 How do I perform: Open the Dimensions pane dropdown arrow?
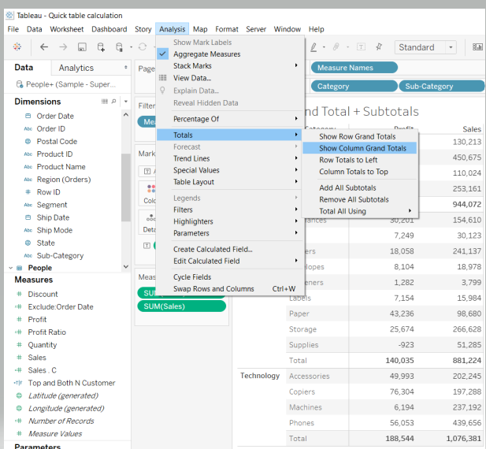click(x=124, y=102)
